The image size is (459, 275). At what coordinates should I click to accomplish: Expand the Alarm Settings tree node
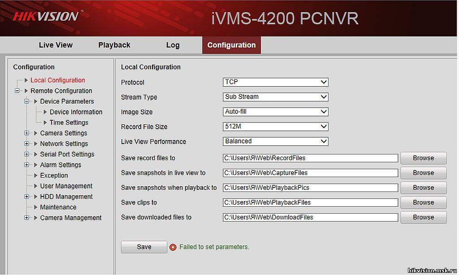tap(26, 165)
